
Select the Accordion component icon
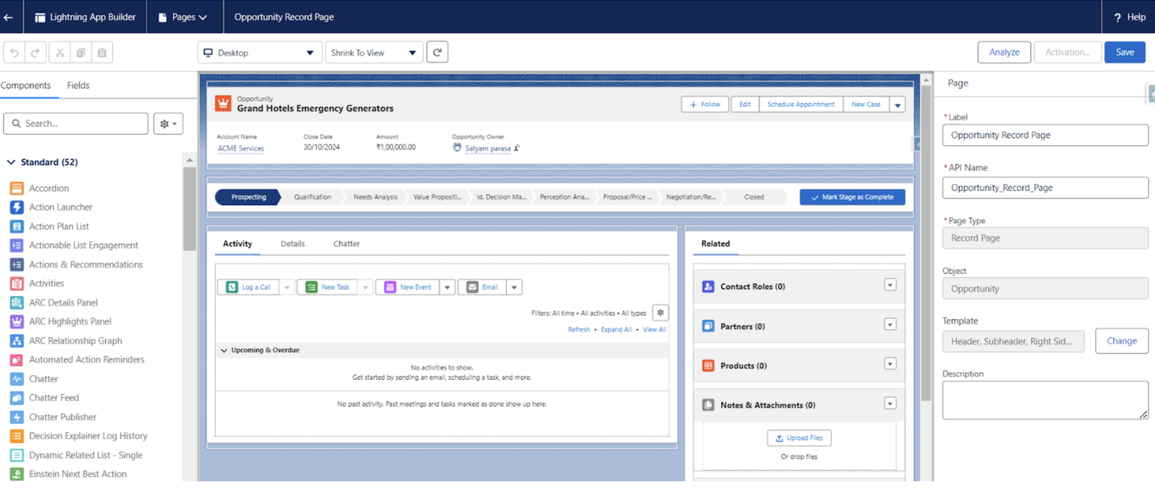tap(17, 188)
